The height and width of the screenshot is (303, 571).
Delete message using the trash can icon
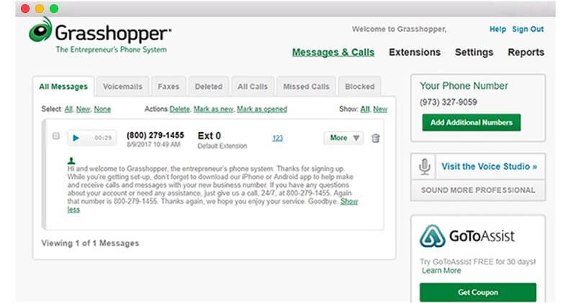coord(375,138)
